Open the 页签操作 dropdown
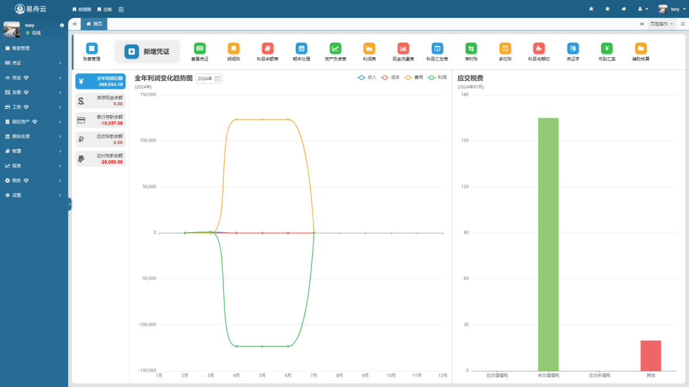 tap(661, 24)
